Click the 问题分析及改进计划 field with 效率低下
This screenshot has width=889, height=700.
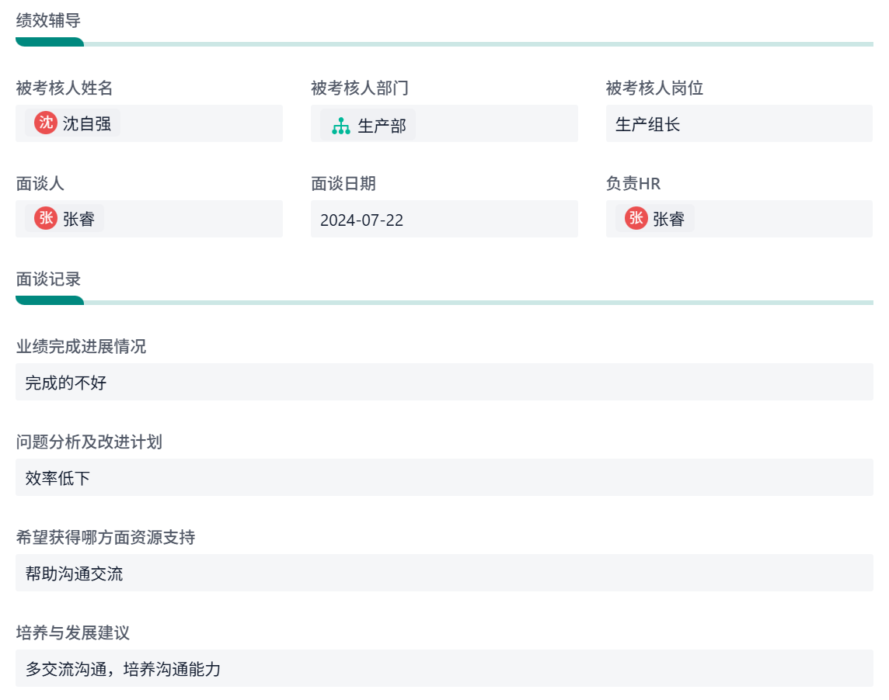444,477
